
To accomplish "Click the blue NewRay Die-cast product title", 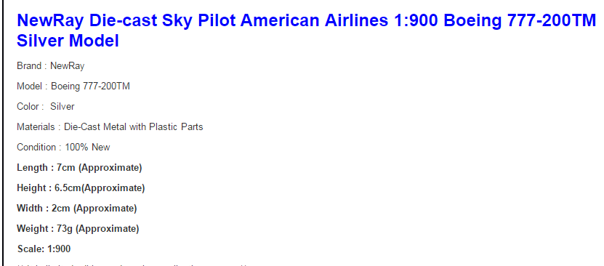I will 306,31.
